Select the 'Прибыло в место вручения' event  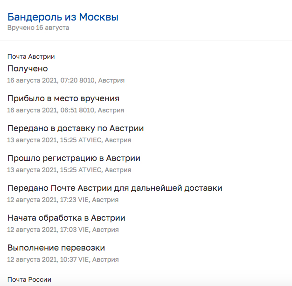tap(63, 98)
